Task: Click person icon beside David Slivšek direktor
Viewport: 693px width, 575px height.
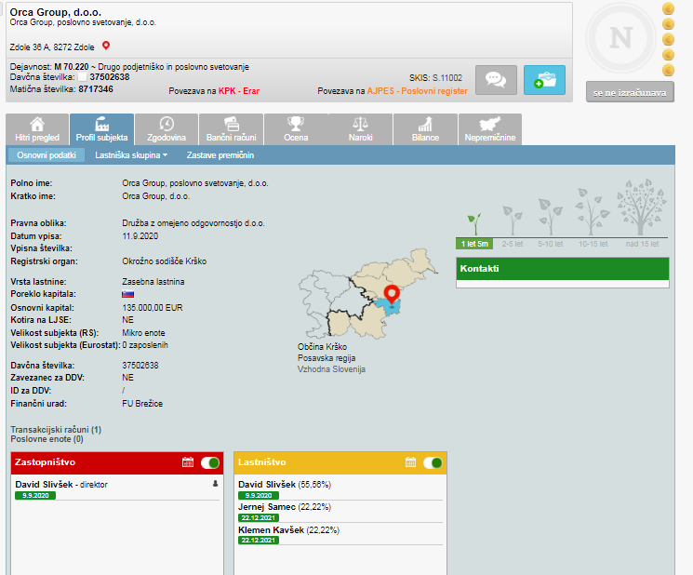Action: (x=215, y=484)
